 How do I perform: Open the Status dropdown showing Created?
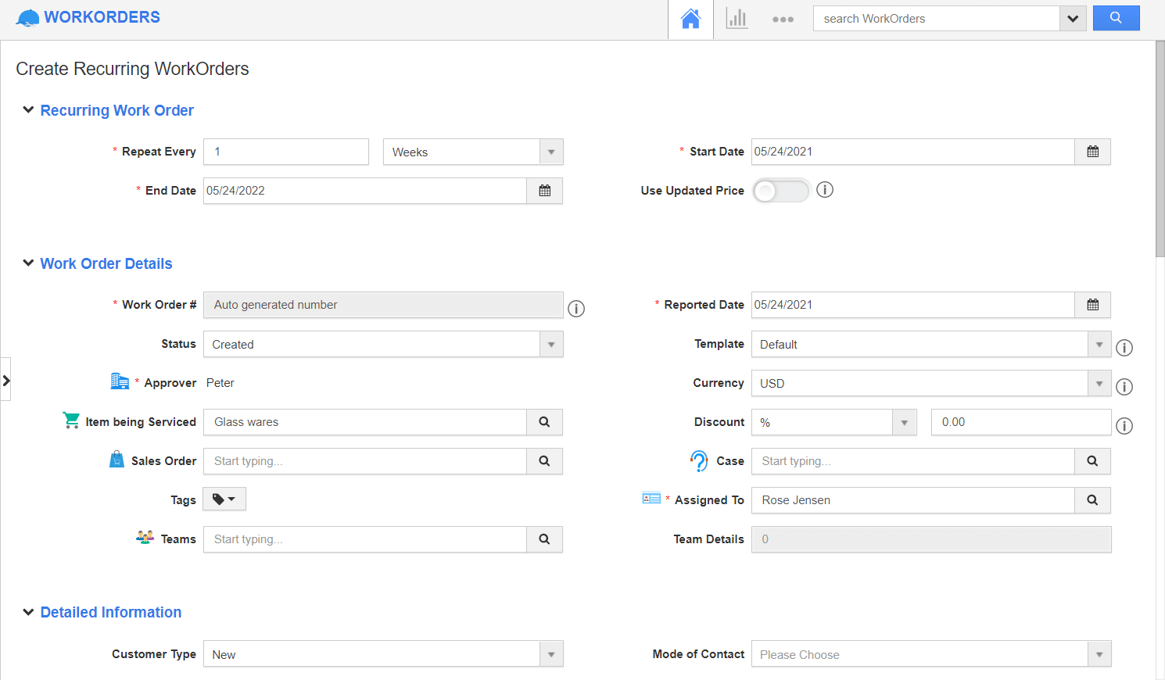552,344
